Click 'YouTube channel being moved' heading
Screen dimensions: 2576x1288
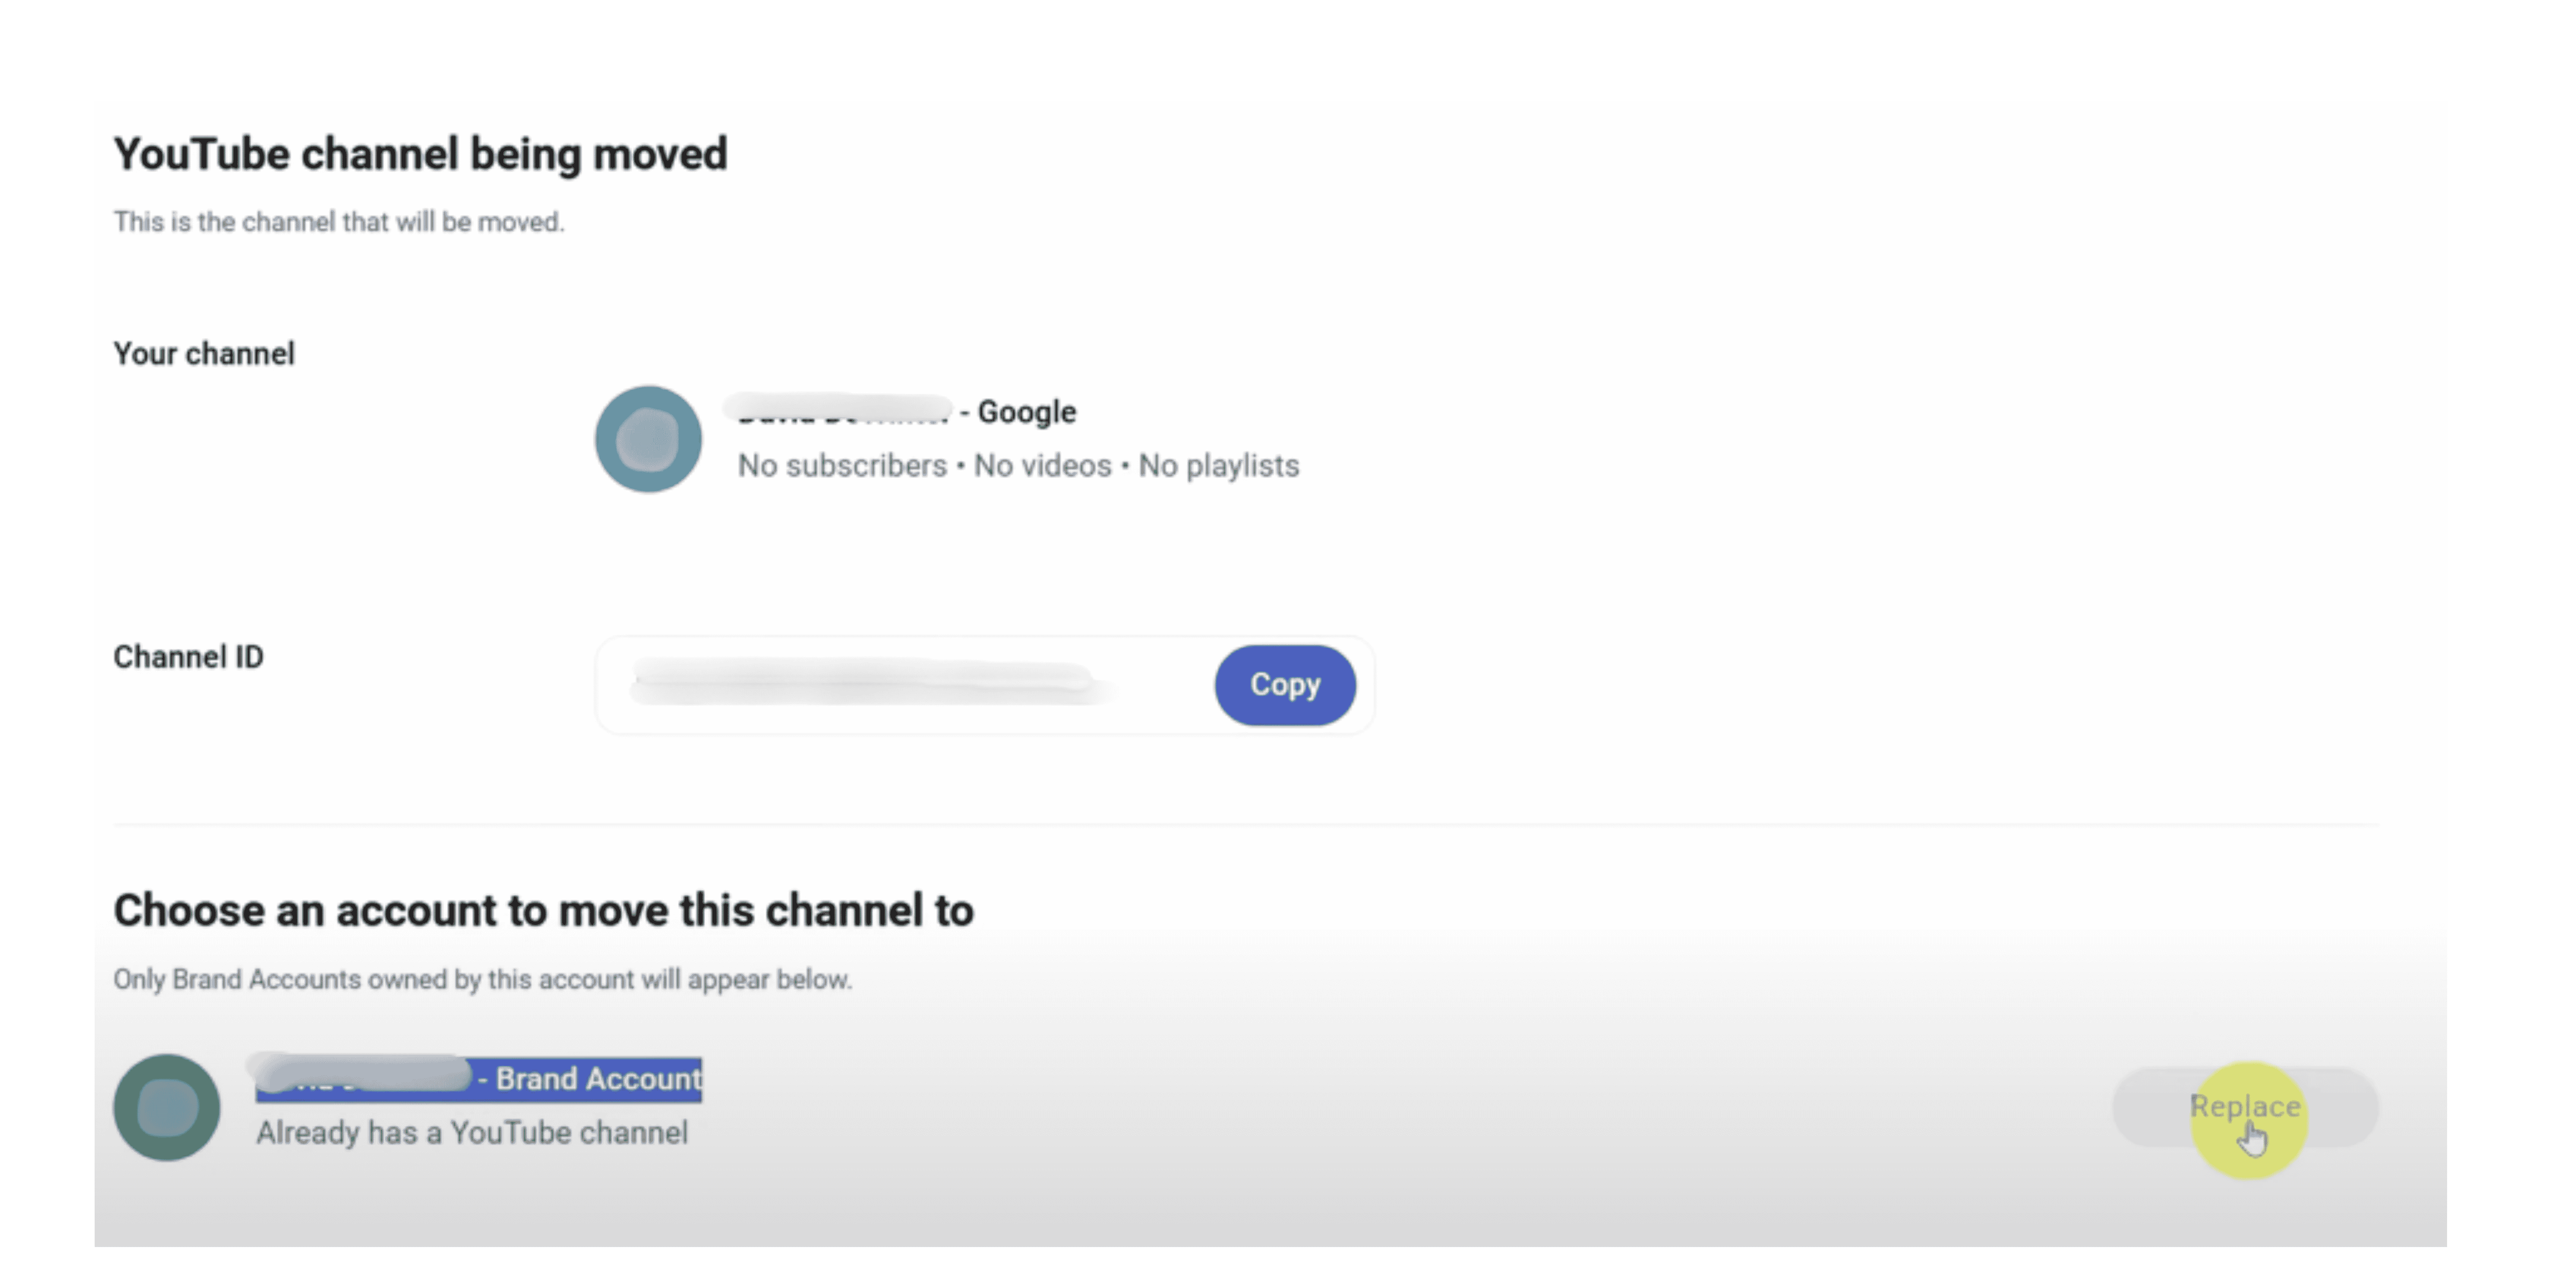[x=420, y=155]
